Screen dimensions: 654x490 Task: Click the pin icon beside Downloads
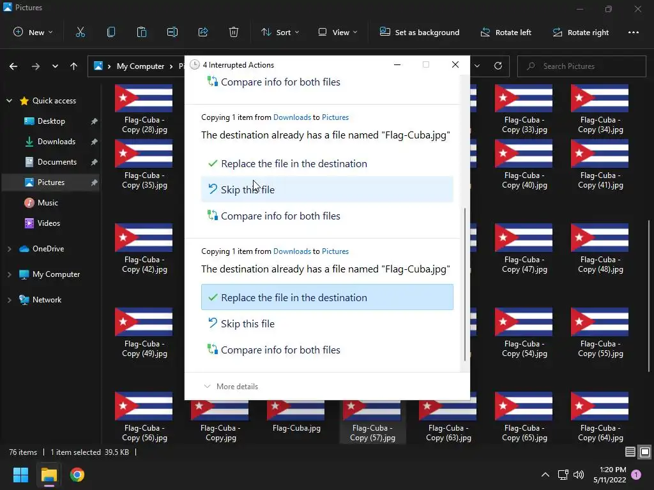(x=95, y=142)
